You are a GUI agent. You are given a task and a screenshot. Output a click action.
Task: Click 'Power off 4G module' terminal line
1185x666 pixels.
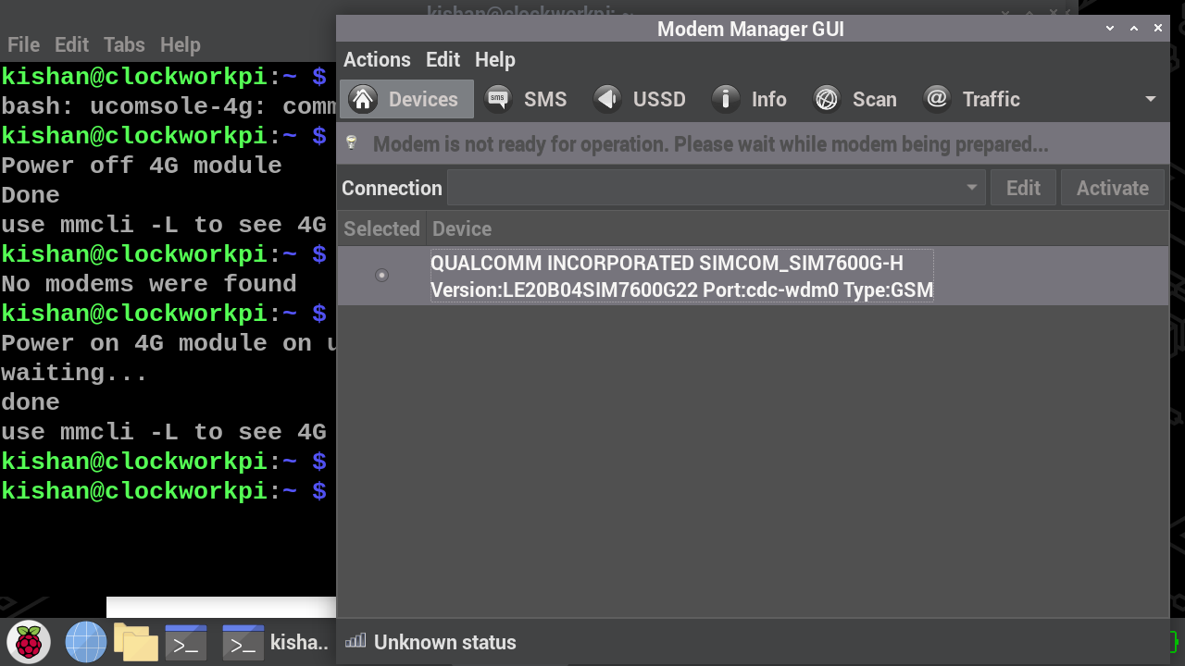[142, 166]
